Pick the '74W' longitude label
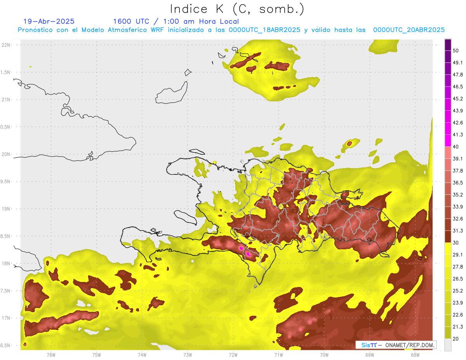 [x=142, y=355]
